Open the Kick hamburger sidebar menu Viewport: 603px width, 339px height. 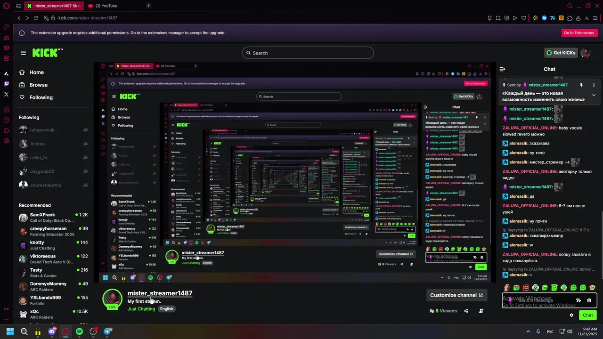(x=23, y=53)
